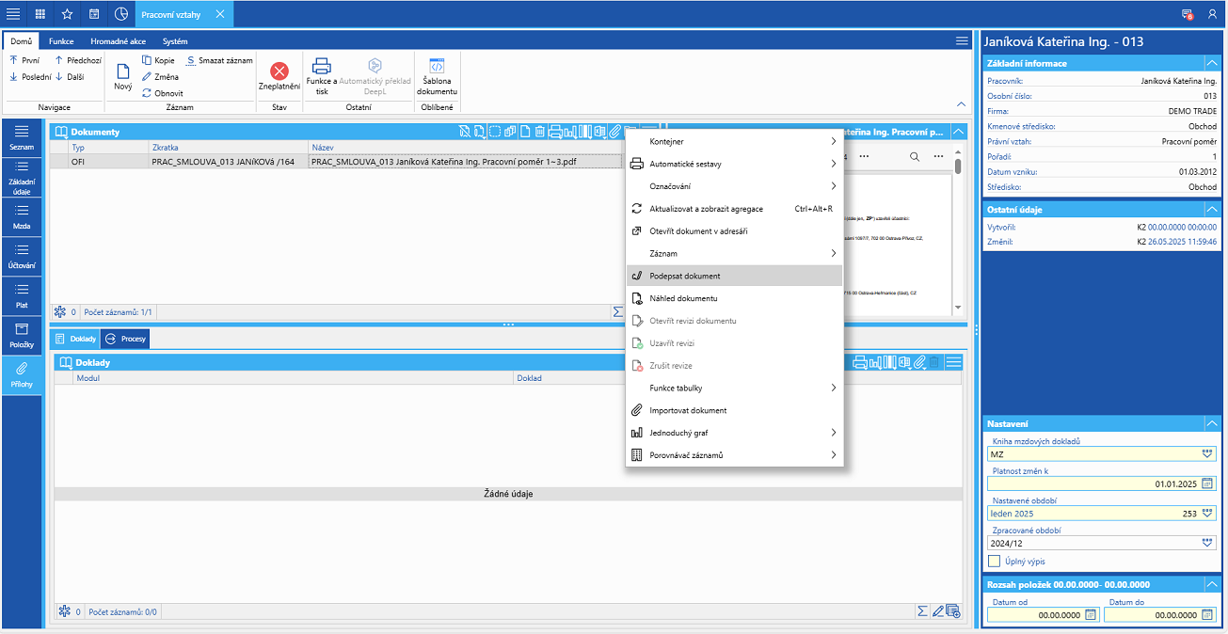Expand the Kniha mzdových dokladů dropdown

(x=1207, y=453)
